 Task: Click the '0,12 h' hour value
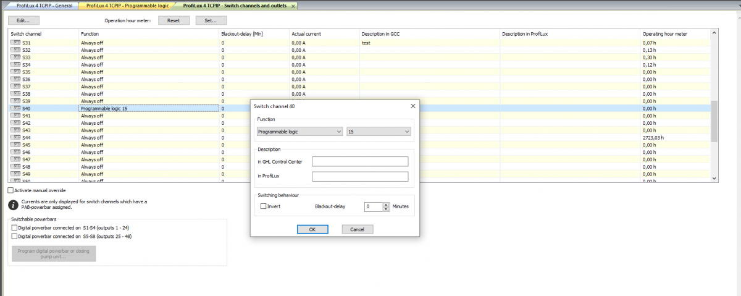pyautogui.click(x=649, y=65)
